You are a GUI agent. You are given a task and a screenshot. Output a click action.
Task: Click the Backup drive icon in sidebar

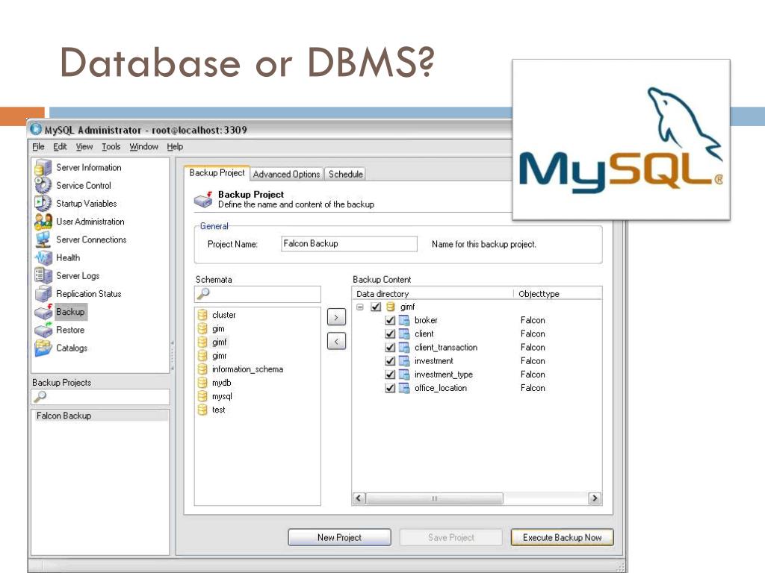(43, 311)
